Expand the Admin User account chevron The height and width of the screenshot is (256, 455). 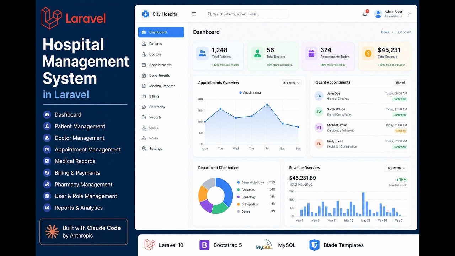(409, 14)
